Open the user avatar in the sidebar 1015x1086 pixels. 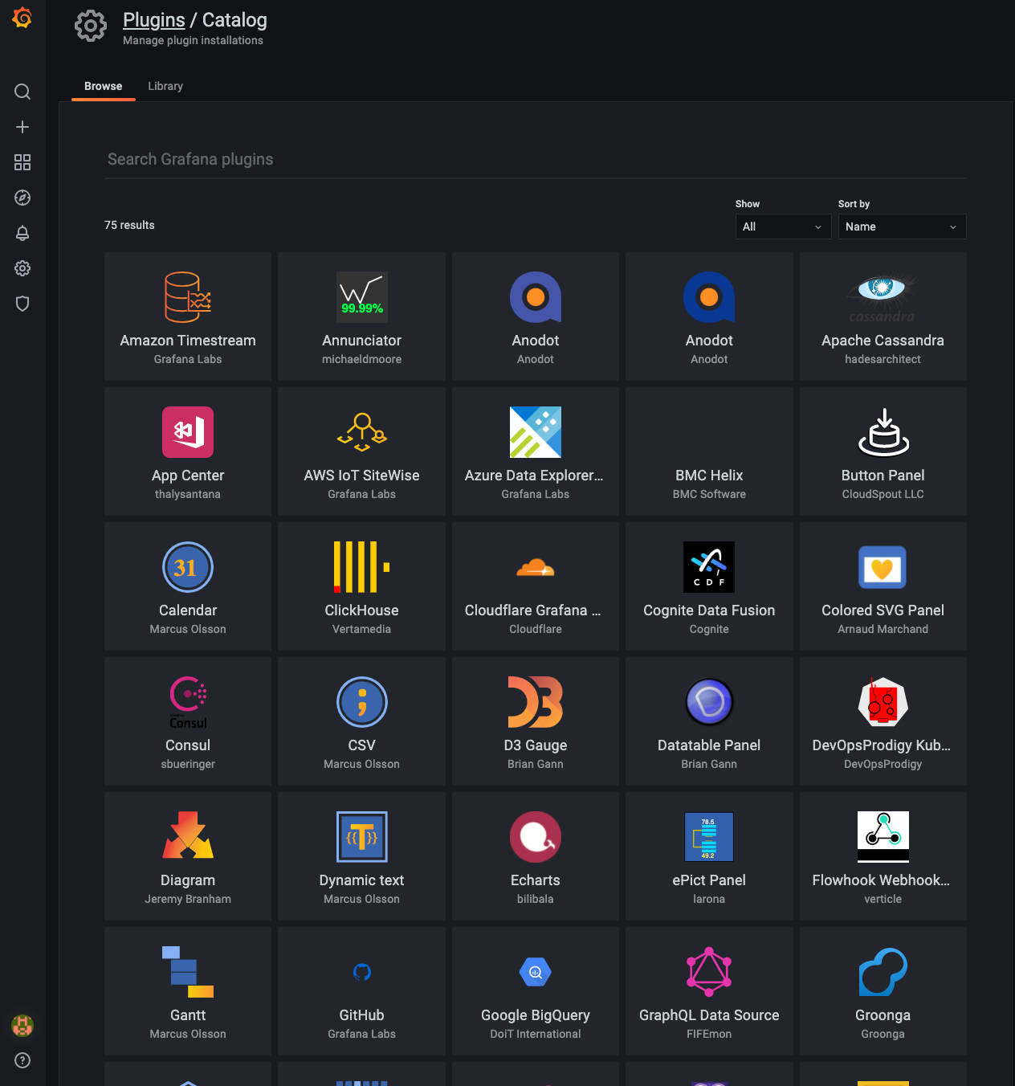point(22,1025)
